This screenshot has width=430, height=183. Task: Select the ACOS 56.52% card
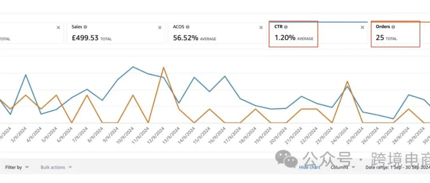pyautogui.click(x=217, y=33)
